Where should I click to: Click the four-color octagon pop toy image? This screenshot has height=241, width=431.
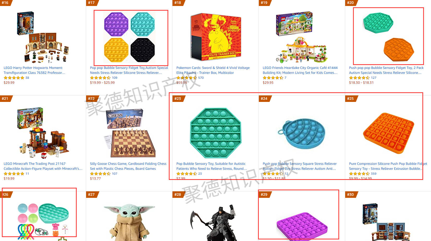(129, 37)
